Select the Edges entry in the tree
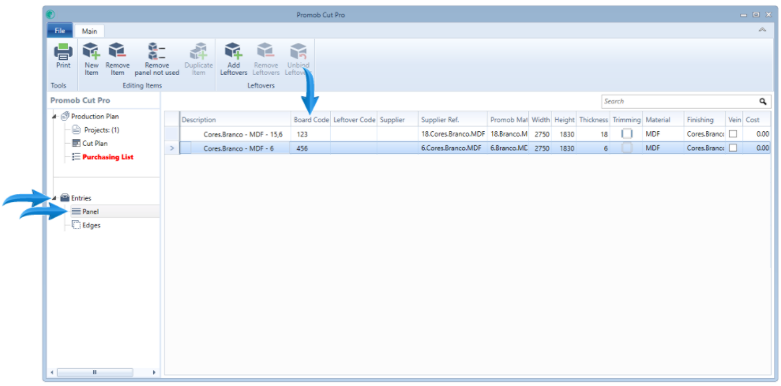This screenshot has width=781, height=386. click(91, 225)
